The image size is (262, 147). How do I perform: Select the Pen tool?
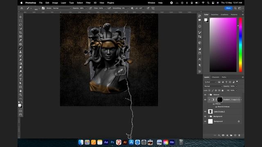point(20,75)
